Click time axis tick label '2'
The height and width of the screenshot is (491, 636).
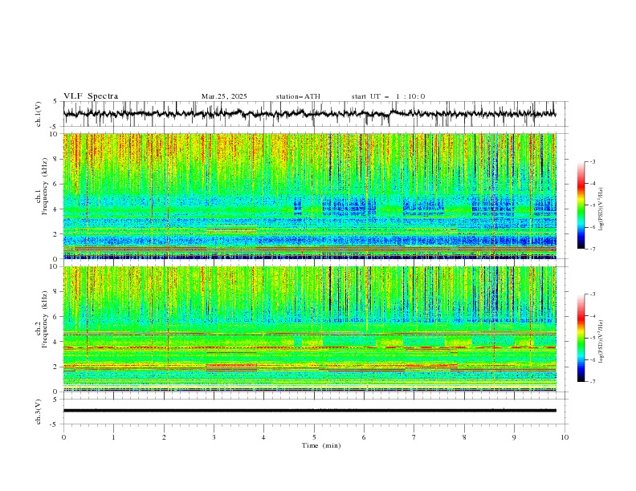164,437
